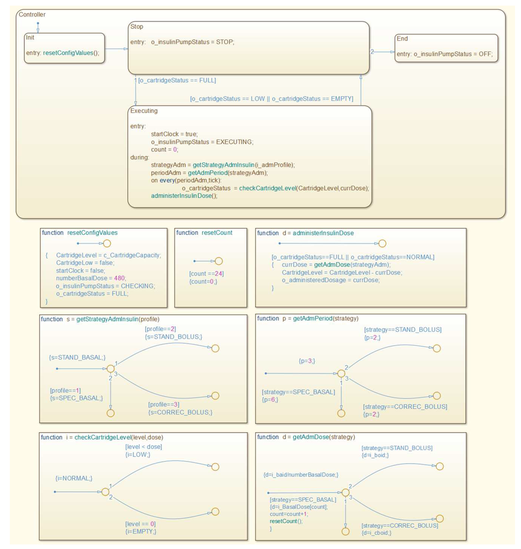Click the junction circle in resetCount function
The height and width of the screenshot is (549, 521).
click(219, 261)
